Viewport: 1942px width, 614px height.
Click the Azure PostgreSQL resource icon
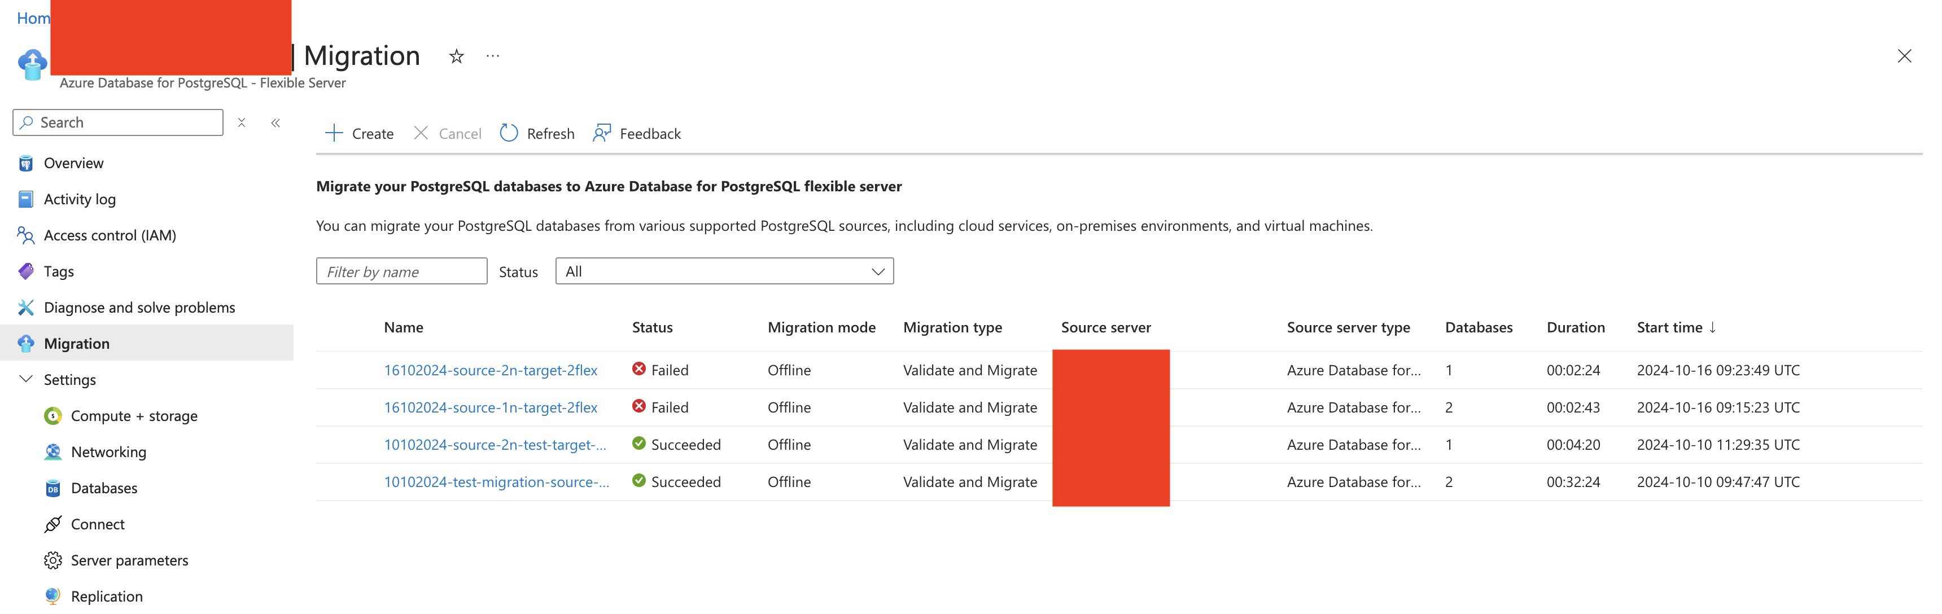click(32, 65)
